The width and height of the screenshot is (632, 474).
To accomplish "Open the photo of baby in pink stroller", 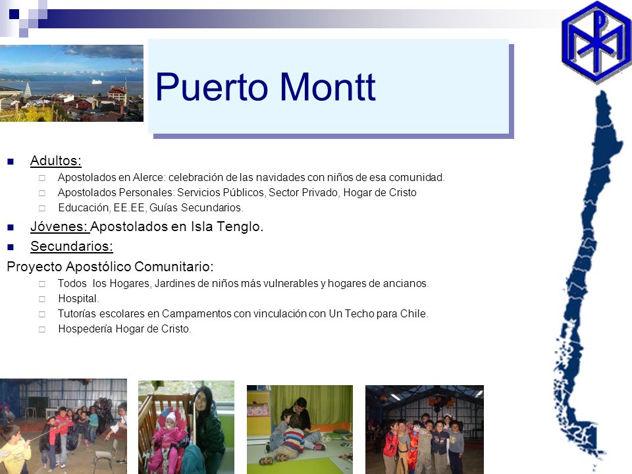I will point(186,427).
